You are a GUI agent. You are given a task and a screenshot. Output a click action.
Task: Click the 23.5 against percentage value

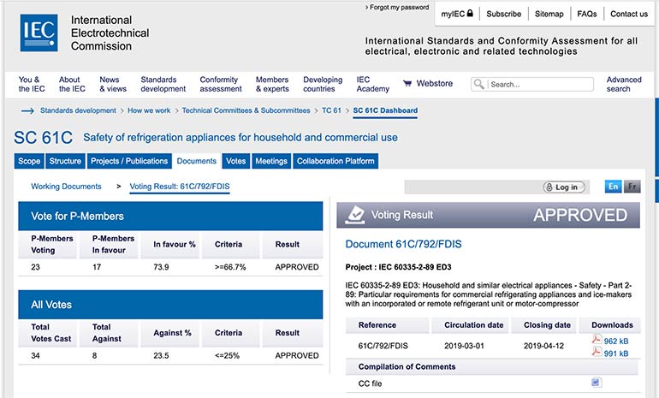pos(161,355)
